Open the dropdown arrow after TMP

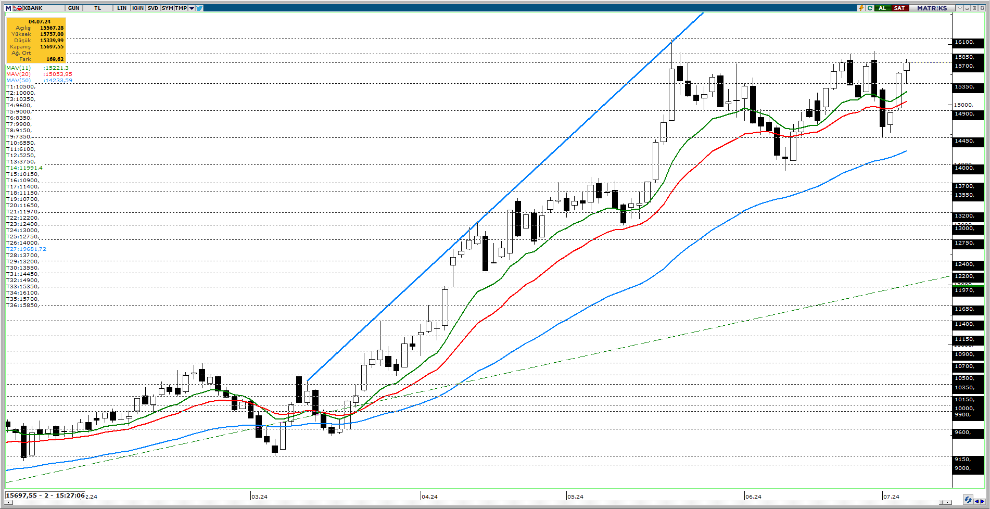pos(192,8)
